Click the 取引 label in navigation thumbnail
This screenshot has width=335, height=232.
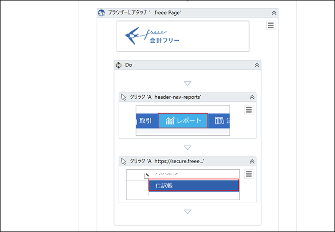tap(145, 121)
